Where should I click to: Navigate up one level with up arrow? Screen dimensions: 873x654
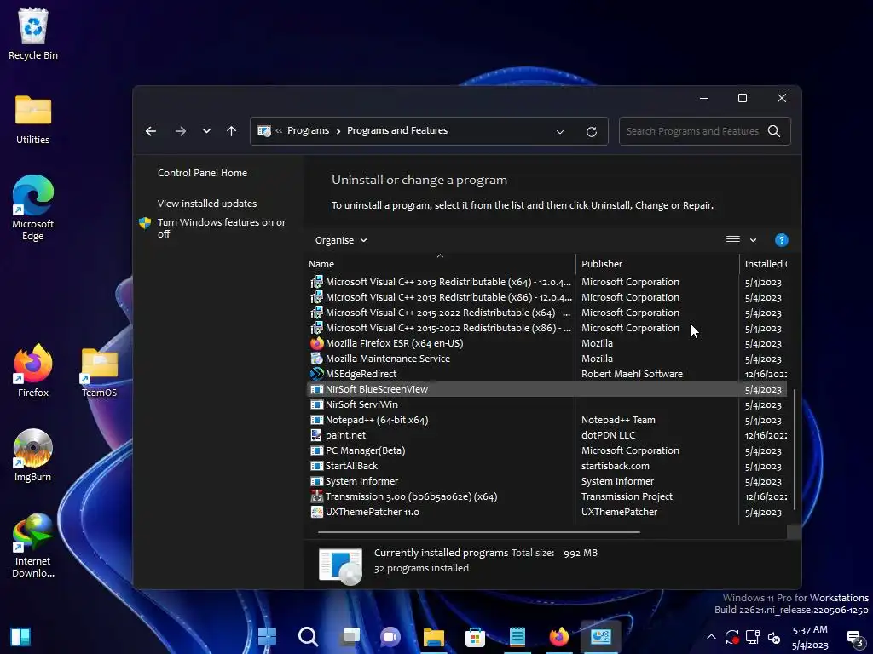(x=232, y=131)
